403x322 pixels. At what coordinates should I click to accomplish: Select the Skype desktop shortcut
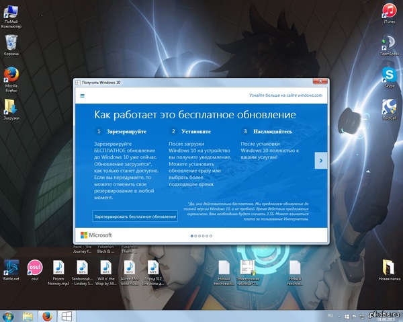pos(390,77)
